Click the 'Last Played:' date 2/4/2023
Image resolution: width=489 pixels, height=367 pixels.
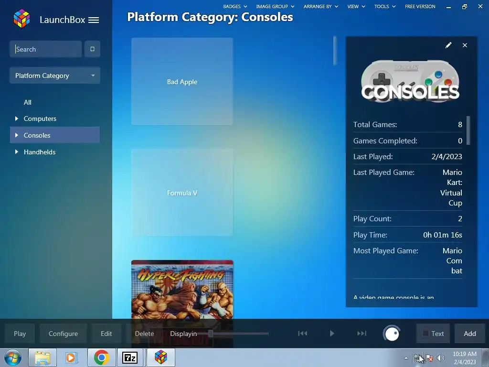[446, 156]
